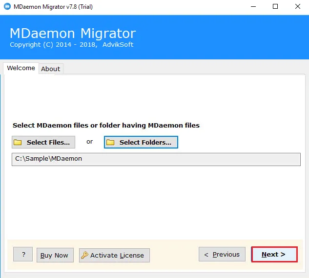Click the C:\Sample\MDaemon path field
The height and width of the screenshot is (278, 309).
pos(156,159)
